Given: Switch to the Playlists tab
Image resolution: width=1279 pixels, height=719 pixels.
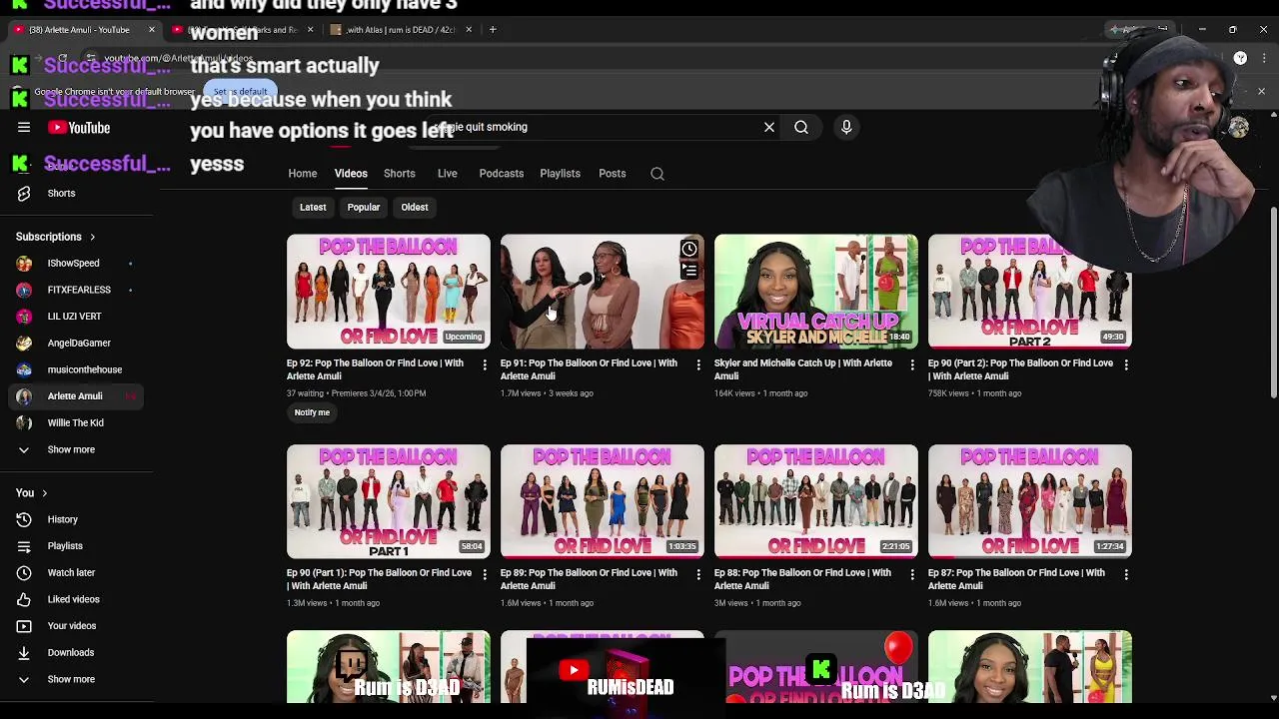Looking at the screenshot, I should click(x=561, y=174).
